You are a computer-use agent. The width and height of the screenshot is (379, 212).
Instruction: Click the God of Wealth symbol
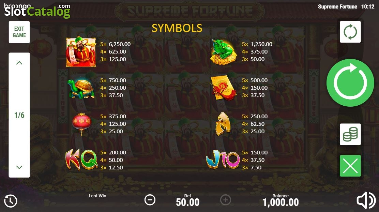[81, 52]
